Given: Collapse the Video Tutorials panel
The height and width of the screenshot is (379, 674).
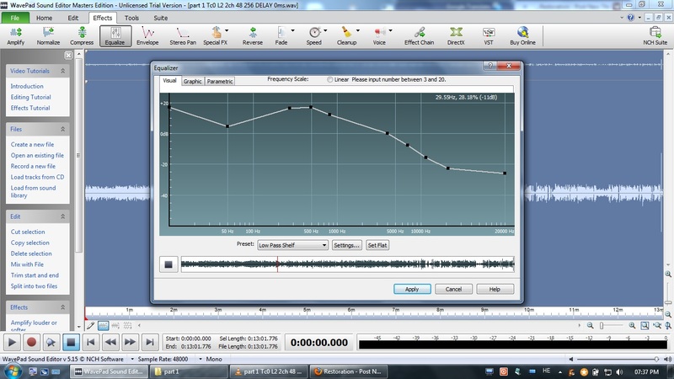Looking at the screenshot, I should [x=62, y=71].
